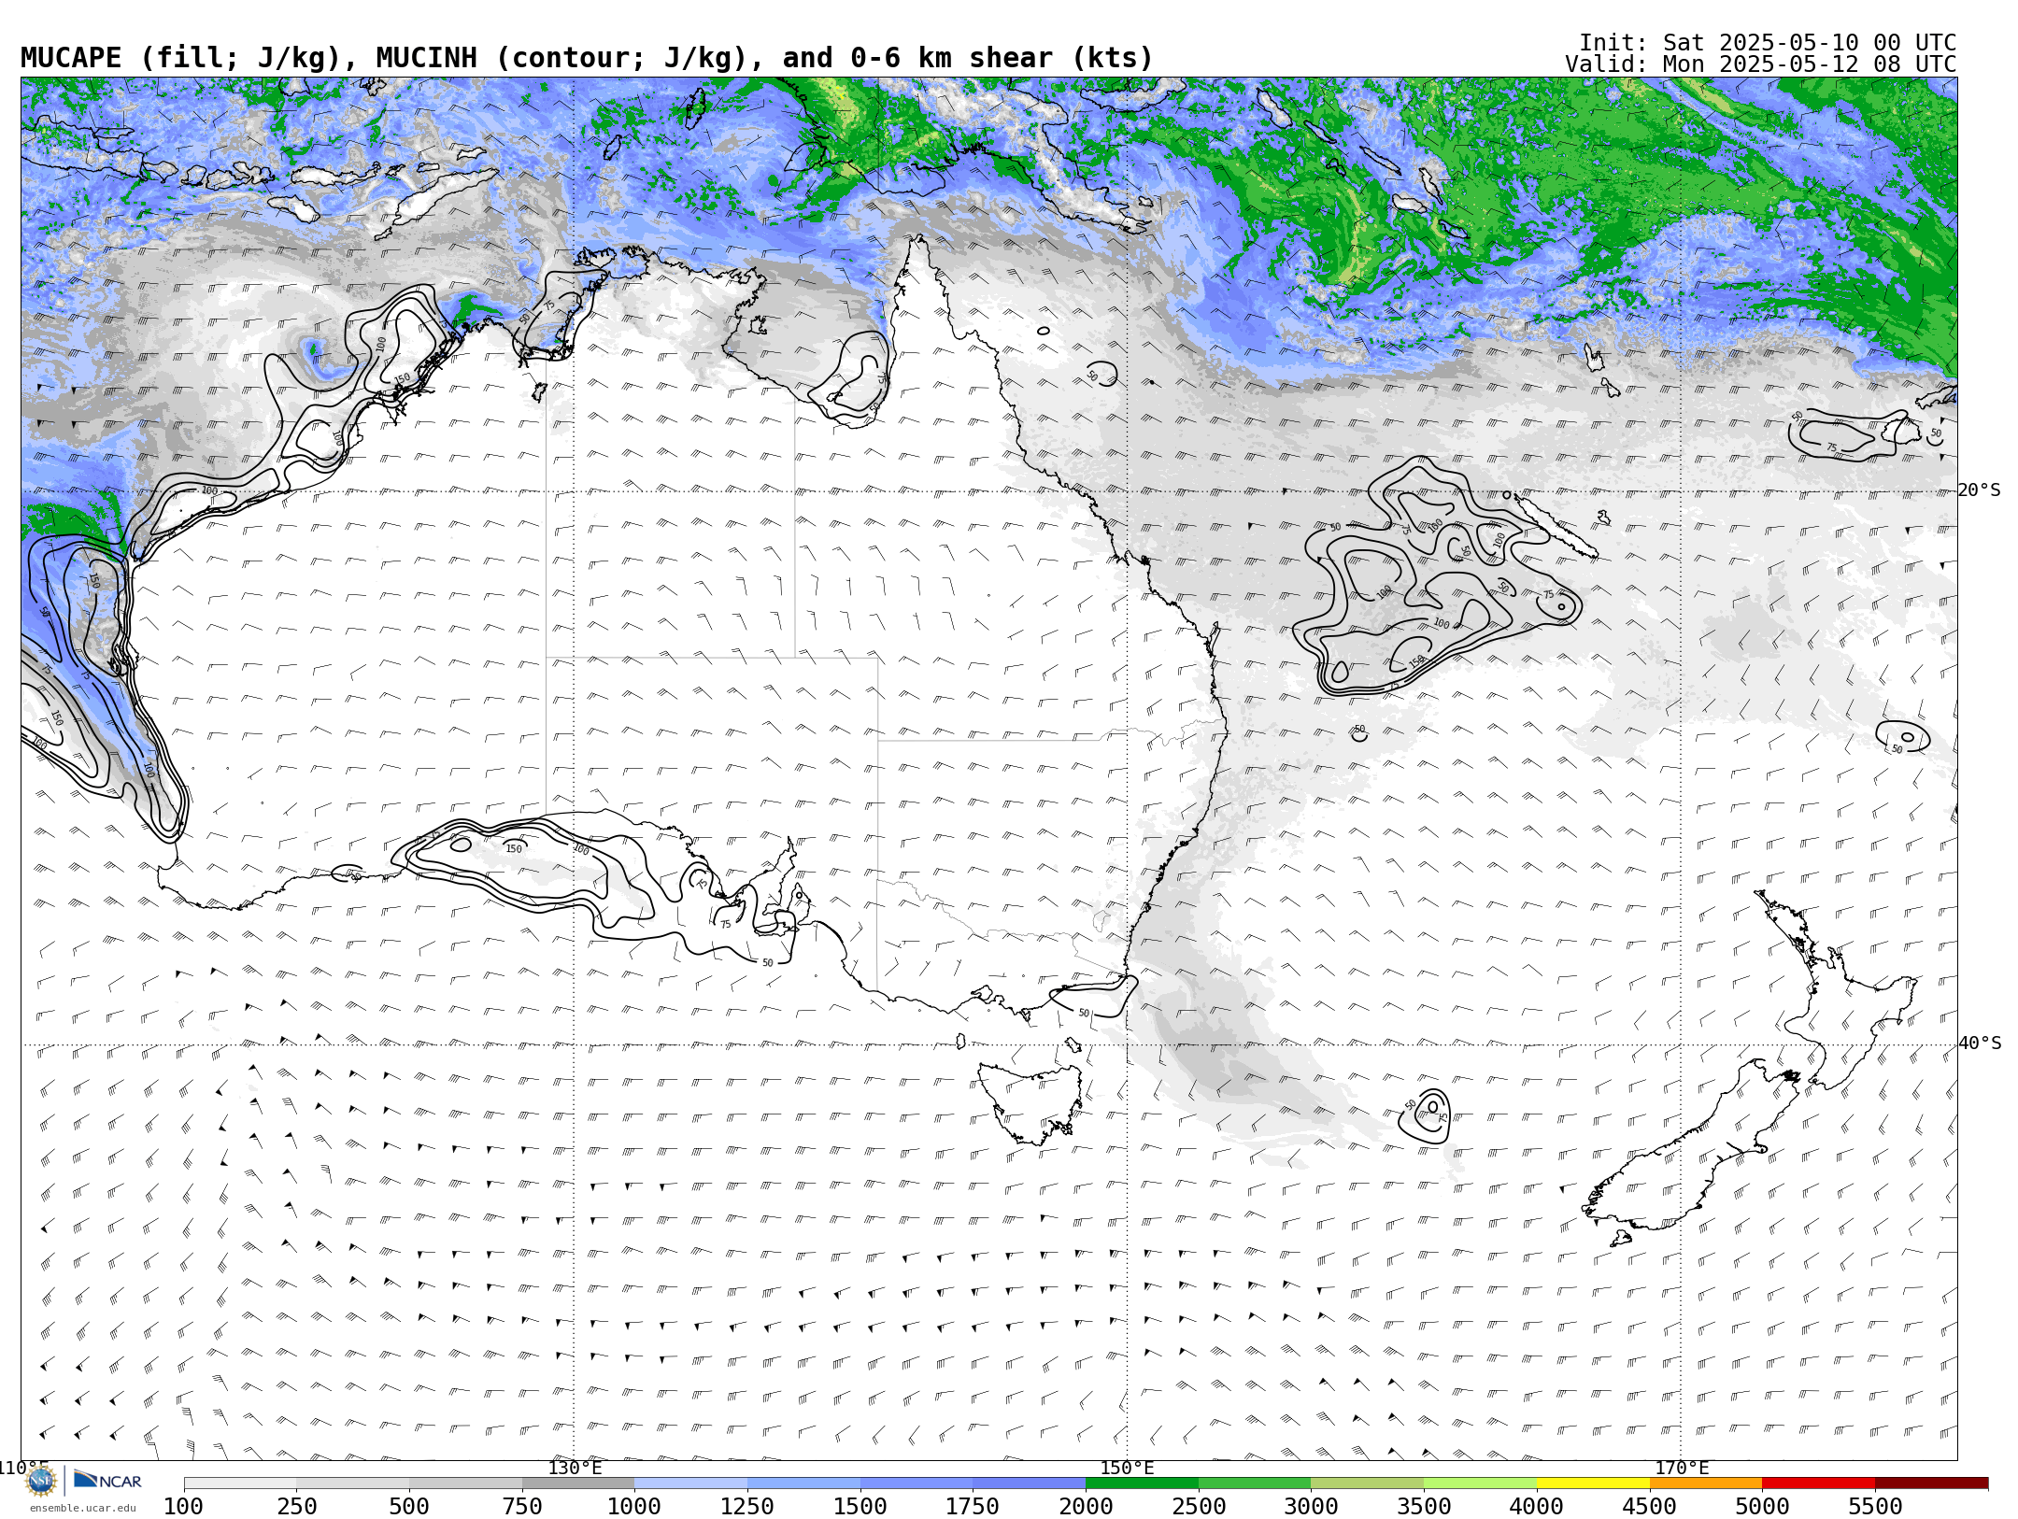Click the 130°E longitude label

(x=575, y=1468)
